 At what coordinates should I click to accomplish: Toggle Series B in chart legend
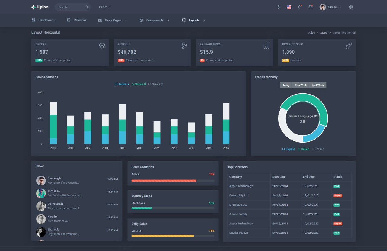tap(139, 84)
